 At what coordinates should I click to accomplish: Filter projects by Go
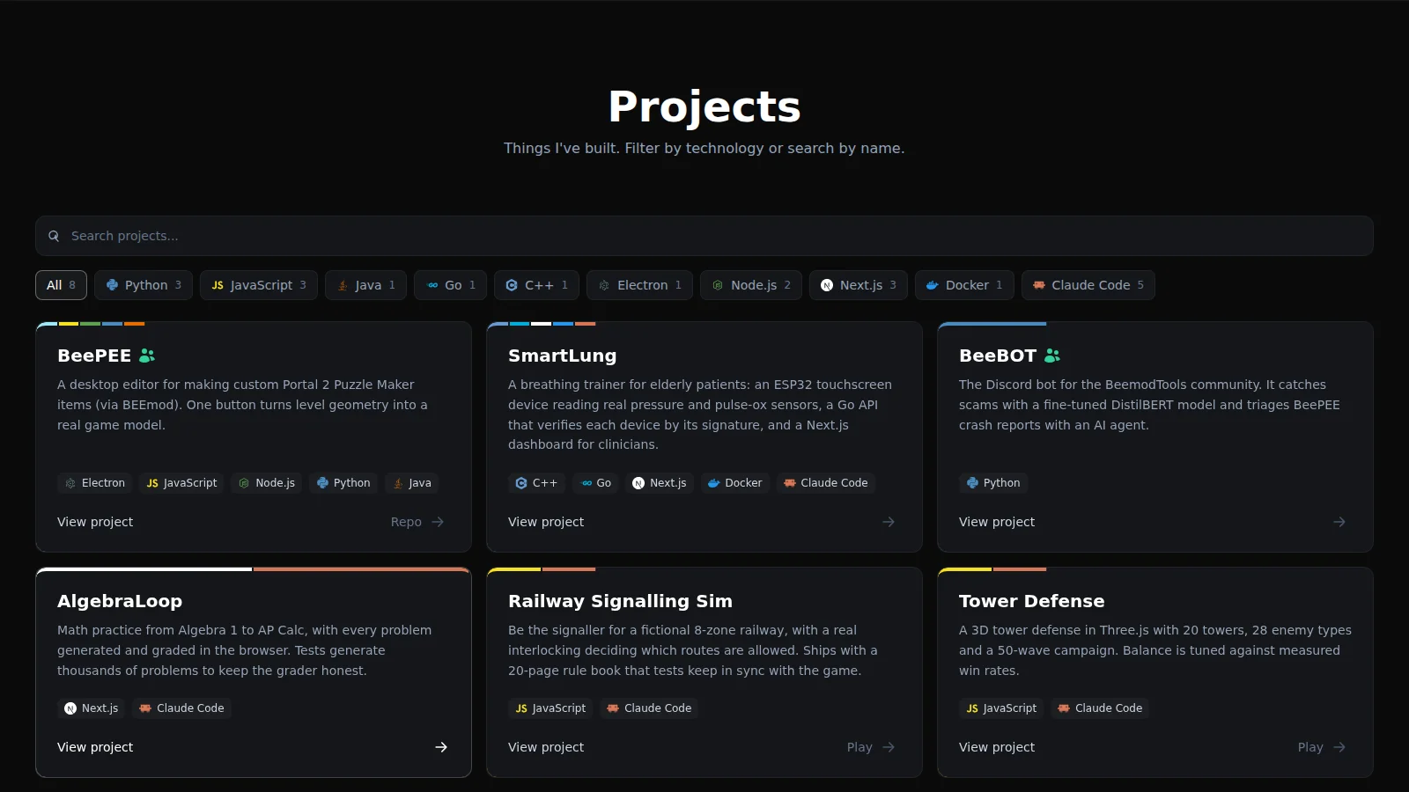(x=451, y=285)
